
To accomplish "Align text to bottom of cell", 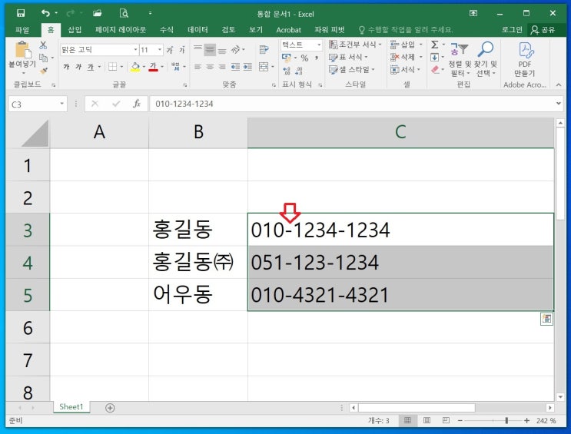I will 222,50.
